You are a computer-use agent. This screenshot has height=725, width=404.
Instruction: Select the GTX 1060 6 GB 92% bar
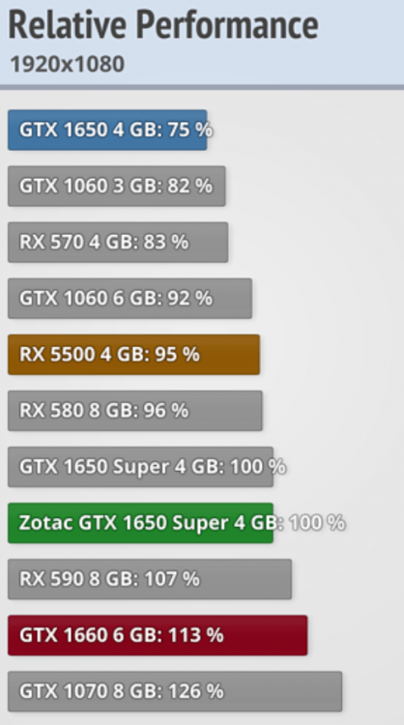130,299
